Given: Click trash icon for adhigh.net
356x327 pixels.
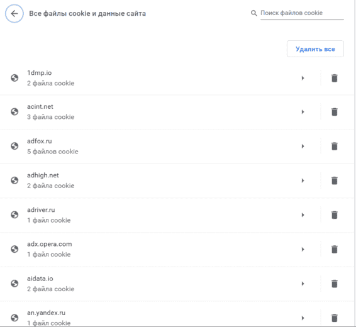Looking at the screenshot, I should (334, 180).
